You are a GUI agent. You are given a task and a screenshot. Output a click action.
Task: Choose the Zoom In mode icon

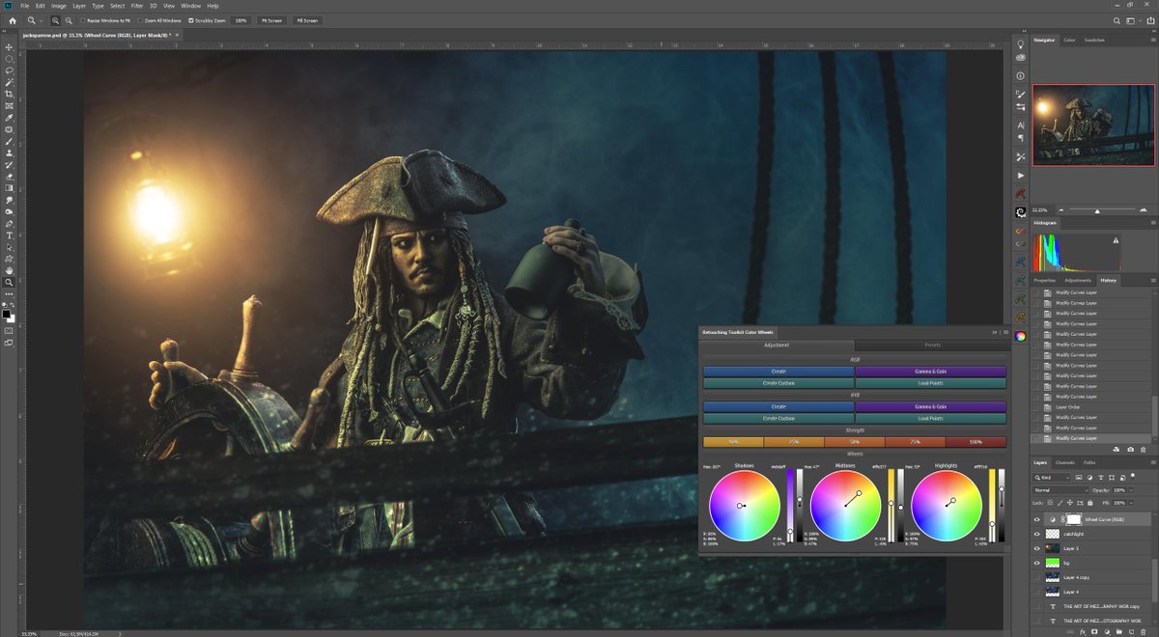point(55,19)
